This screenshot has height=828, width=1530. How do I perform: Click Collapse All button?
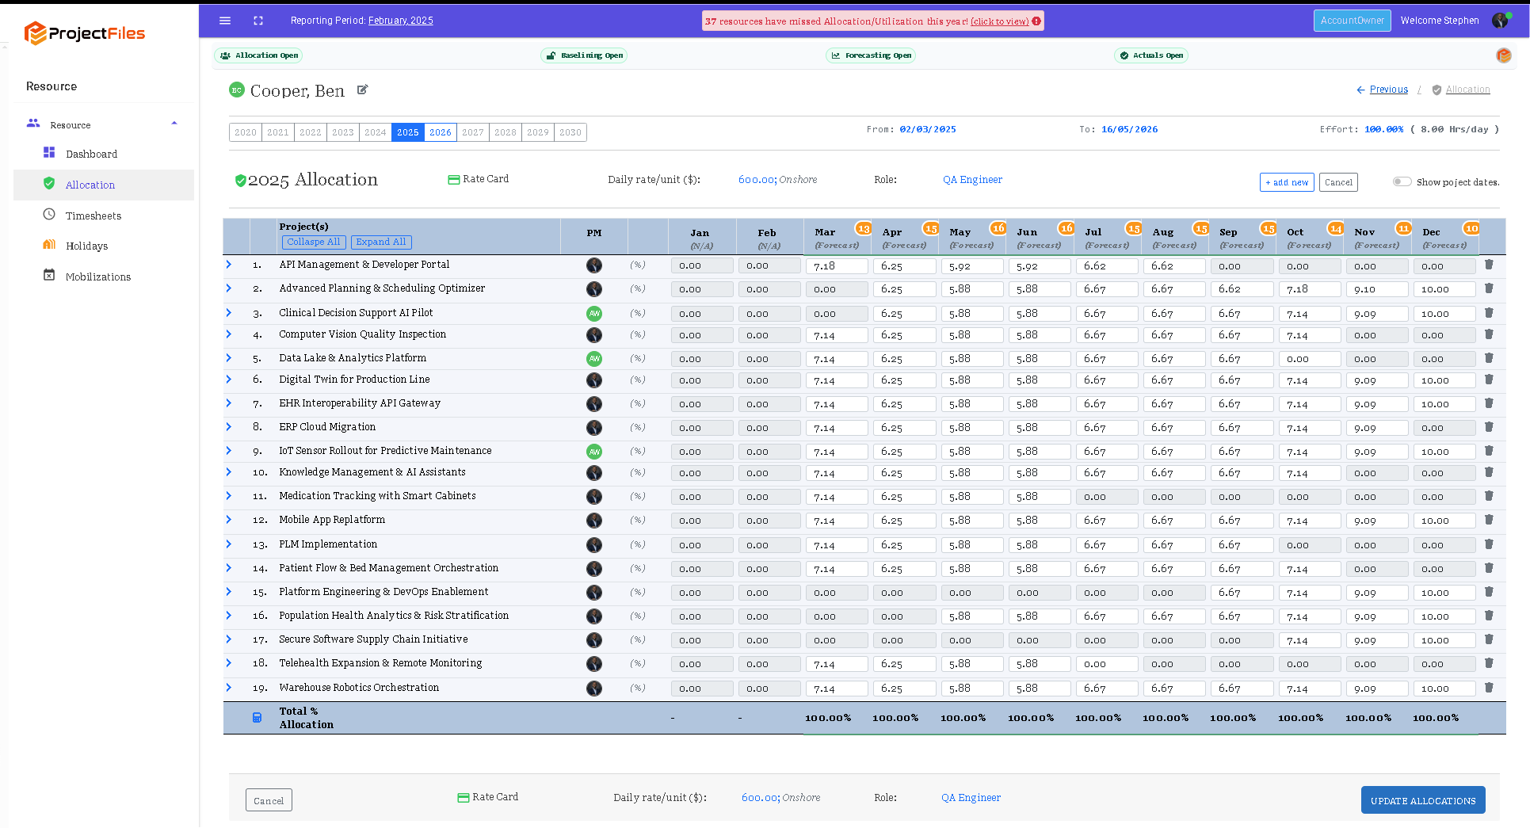[314, 242]
